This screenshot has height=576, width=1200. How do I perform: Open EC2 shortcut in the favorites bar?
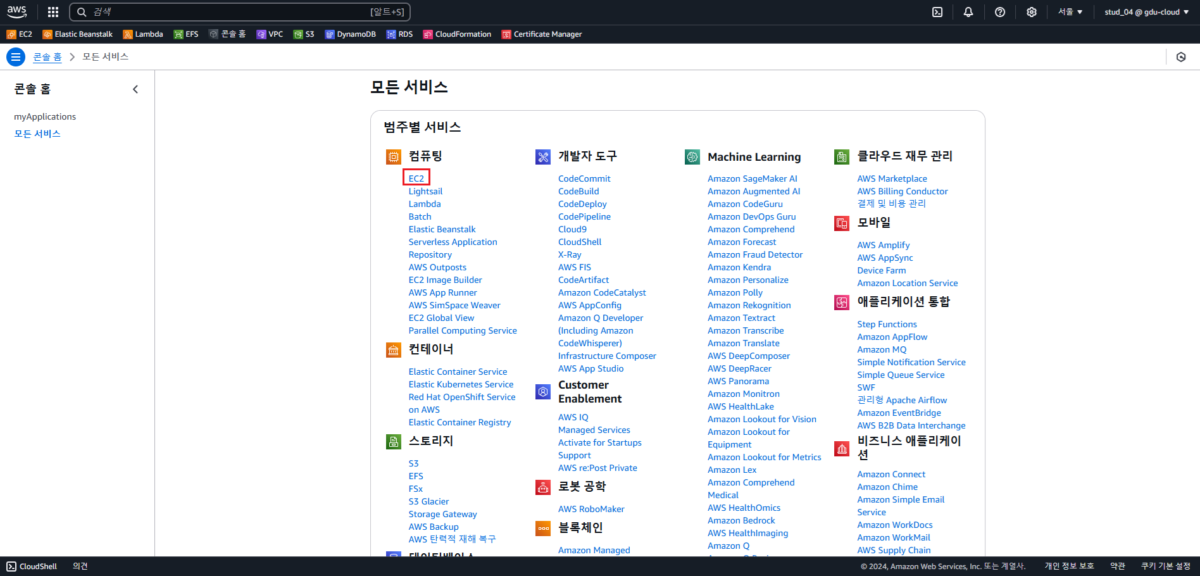[x=20, y=34]
